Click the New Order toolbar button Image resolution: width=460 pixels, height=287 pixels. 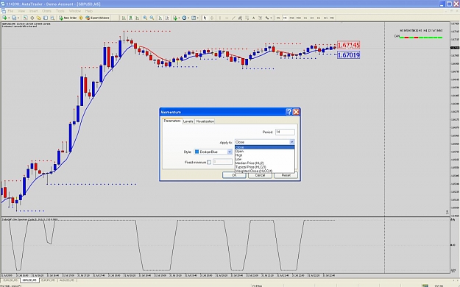tap(68, 18)
